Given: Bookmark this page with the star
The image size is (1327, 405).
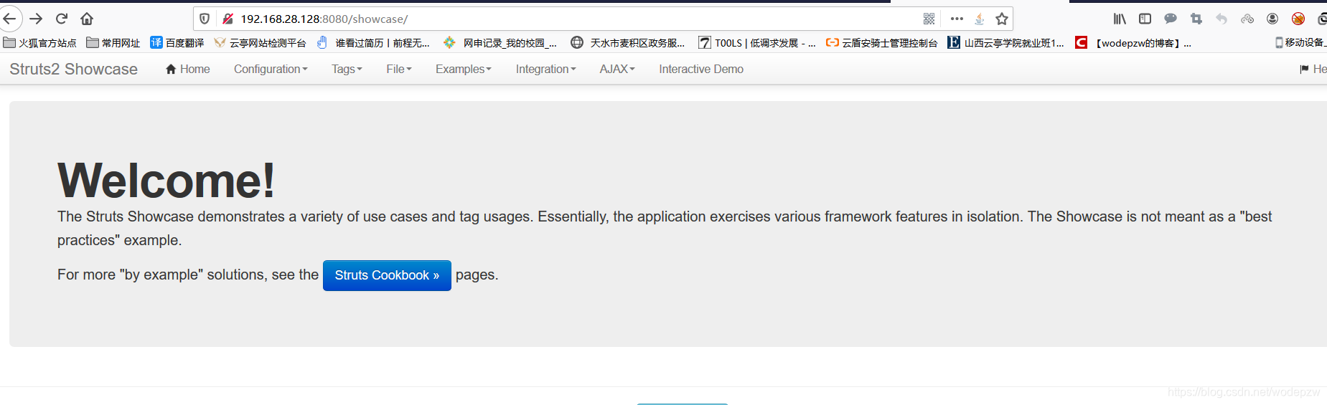Looking at the screenshot, I should [1002, 19].
